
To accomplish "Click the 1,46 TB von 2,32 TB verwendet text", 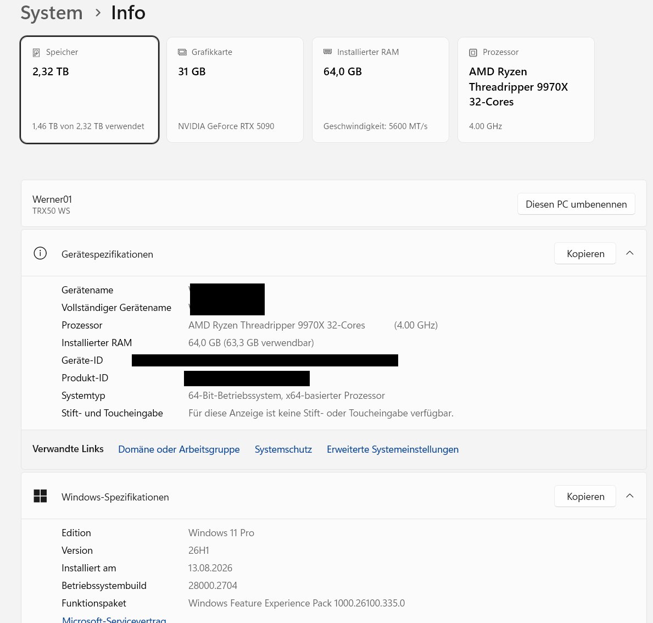I will pyautogui.click(x=88, y=126).
